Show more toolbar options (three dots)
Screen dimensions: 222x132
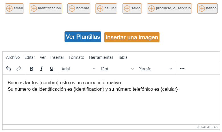point(182,69)
